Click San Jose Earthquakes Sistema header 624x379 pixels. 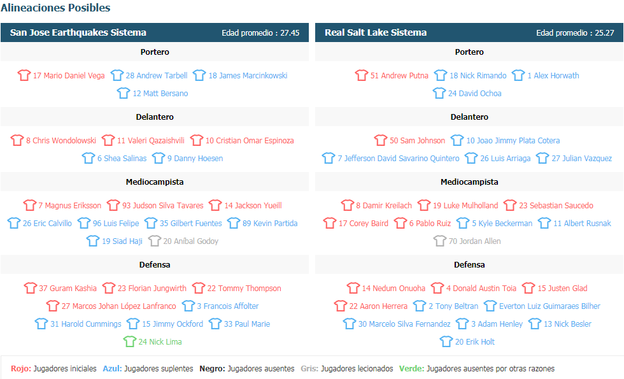point(78,32)
